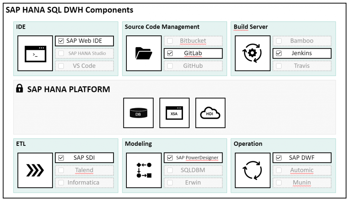Screen dimensions: 349x201
Task: Uncheck the SAP SDI checkbox
Action: coord(61,158)
